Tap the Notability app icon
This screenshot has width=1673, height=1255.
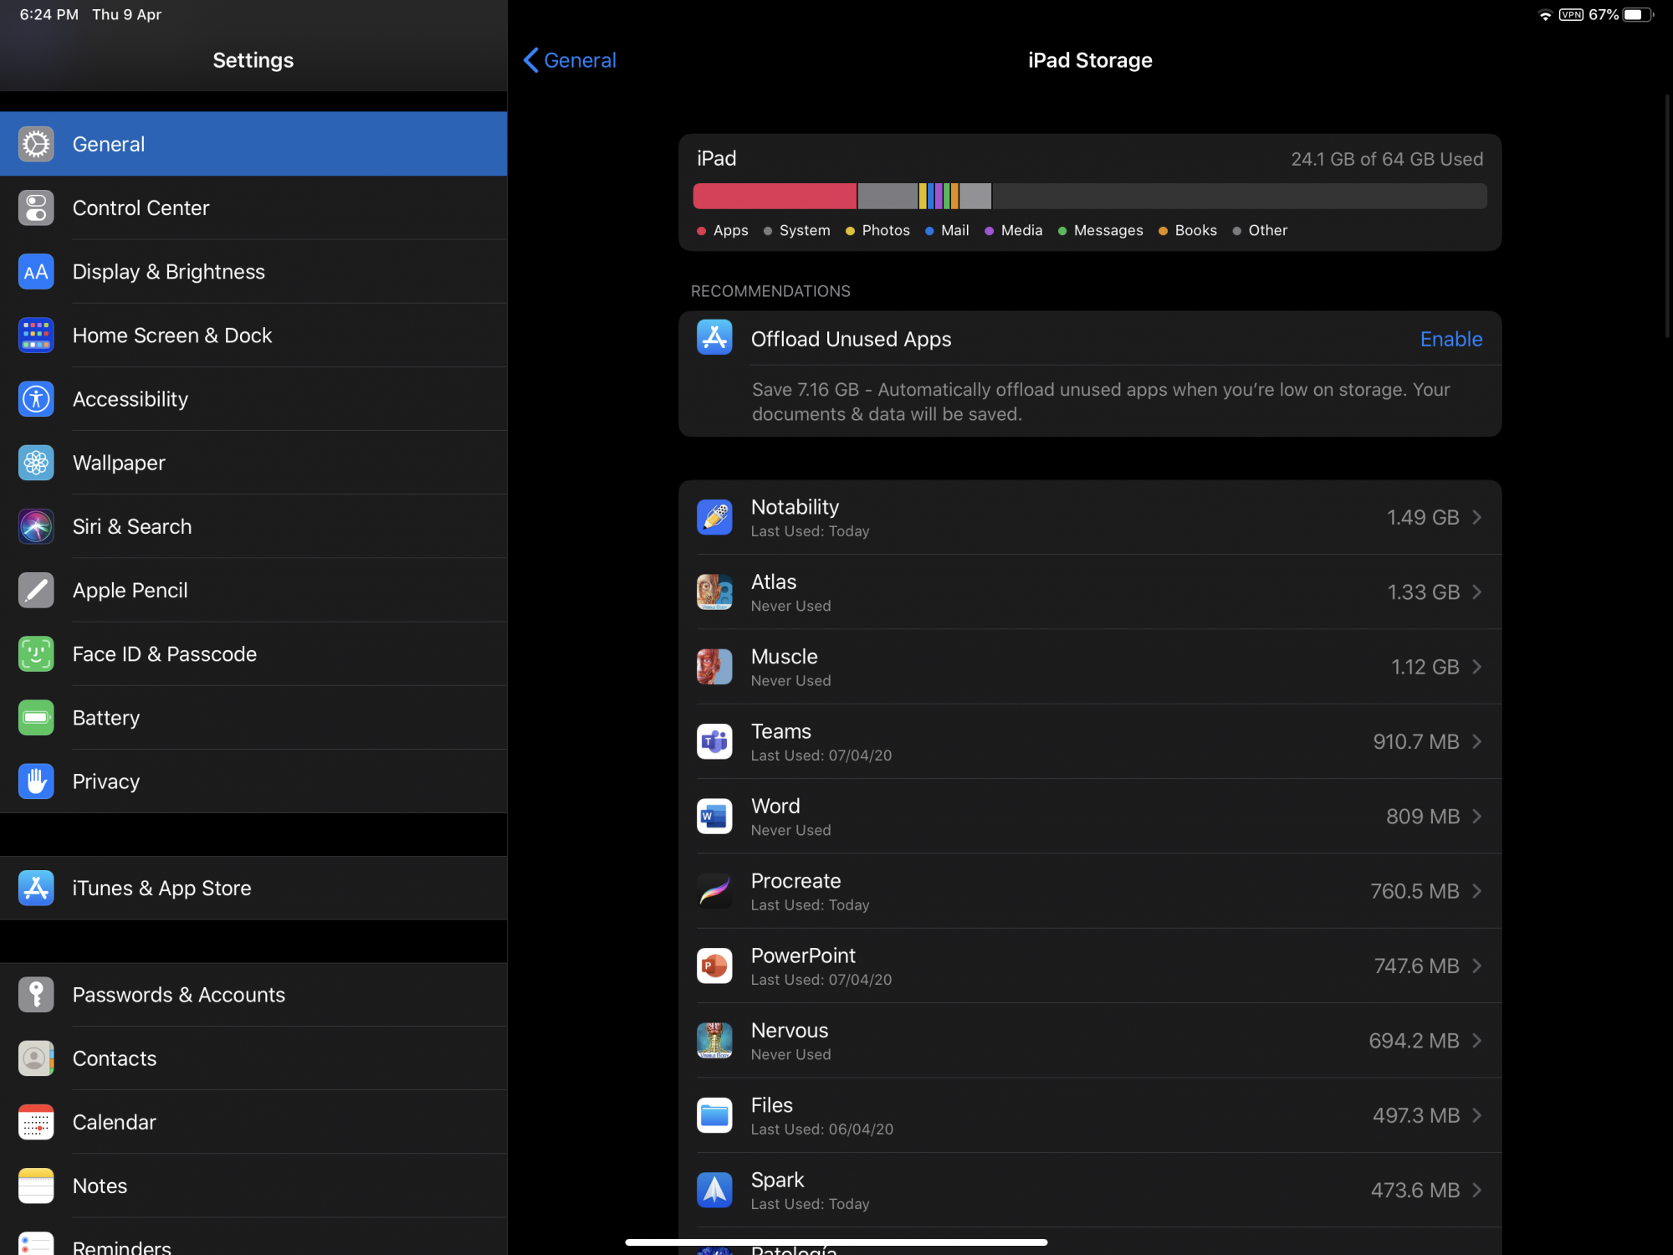[714, 518]
